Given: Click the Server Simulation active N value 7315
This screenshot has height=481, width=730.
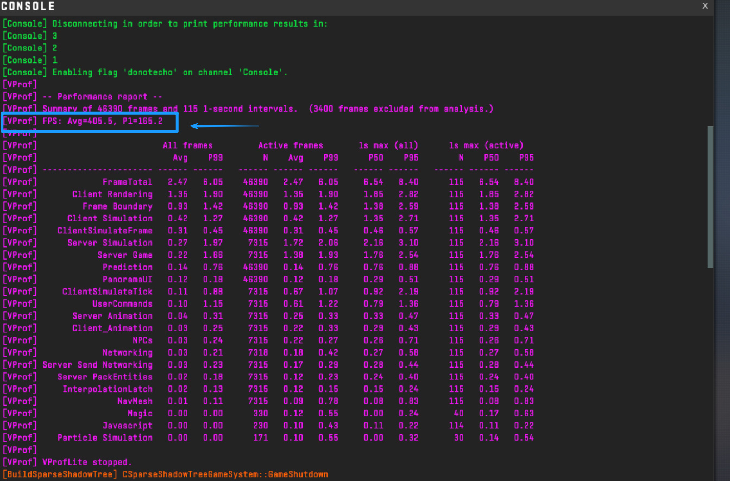Looking at the screenshot, I should [258, 243].
